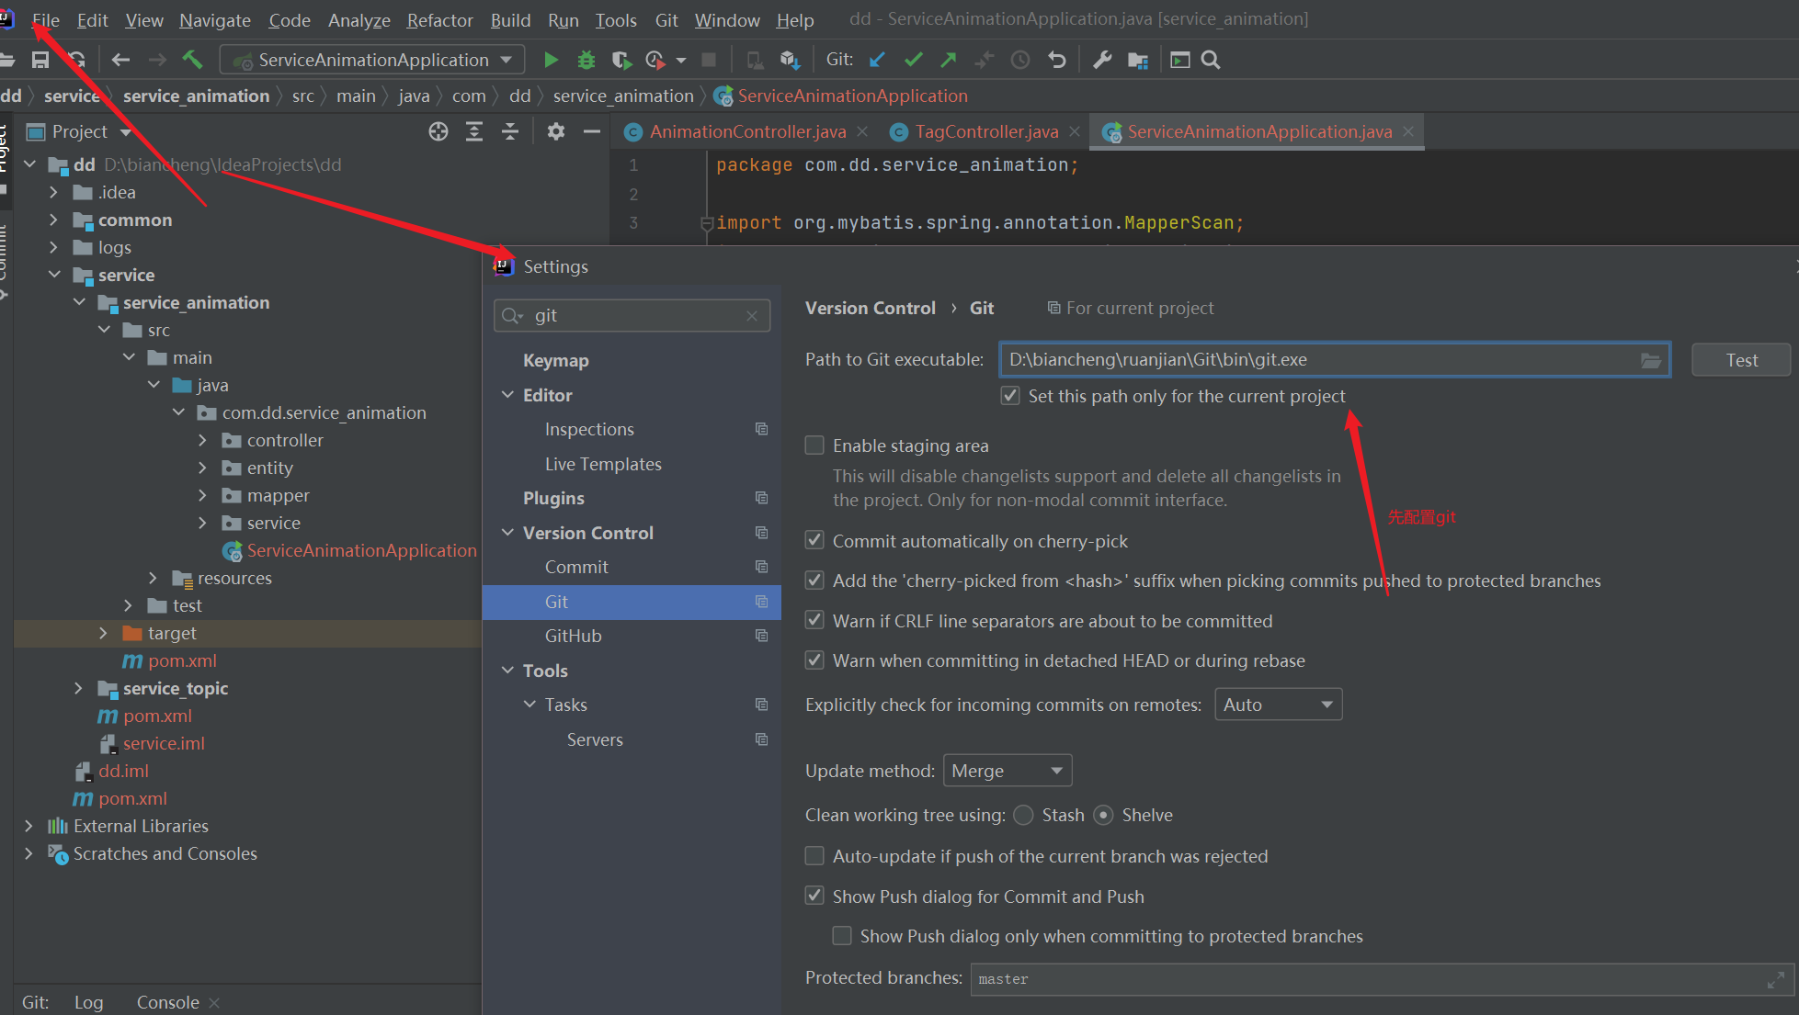Toggle cherry-picked from hash suffix option
This screenshot has height=1015, width=1799.
pos(814,581)
